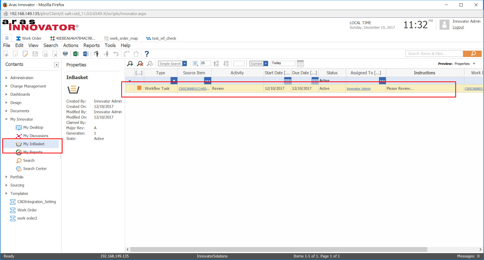Open the Tools menu
This screenshot has width=484, height=260.
pyautogui.click(x=110, y=45)
